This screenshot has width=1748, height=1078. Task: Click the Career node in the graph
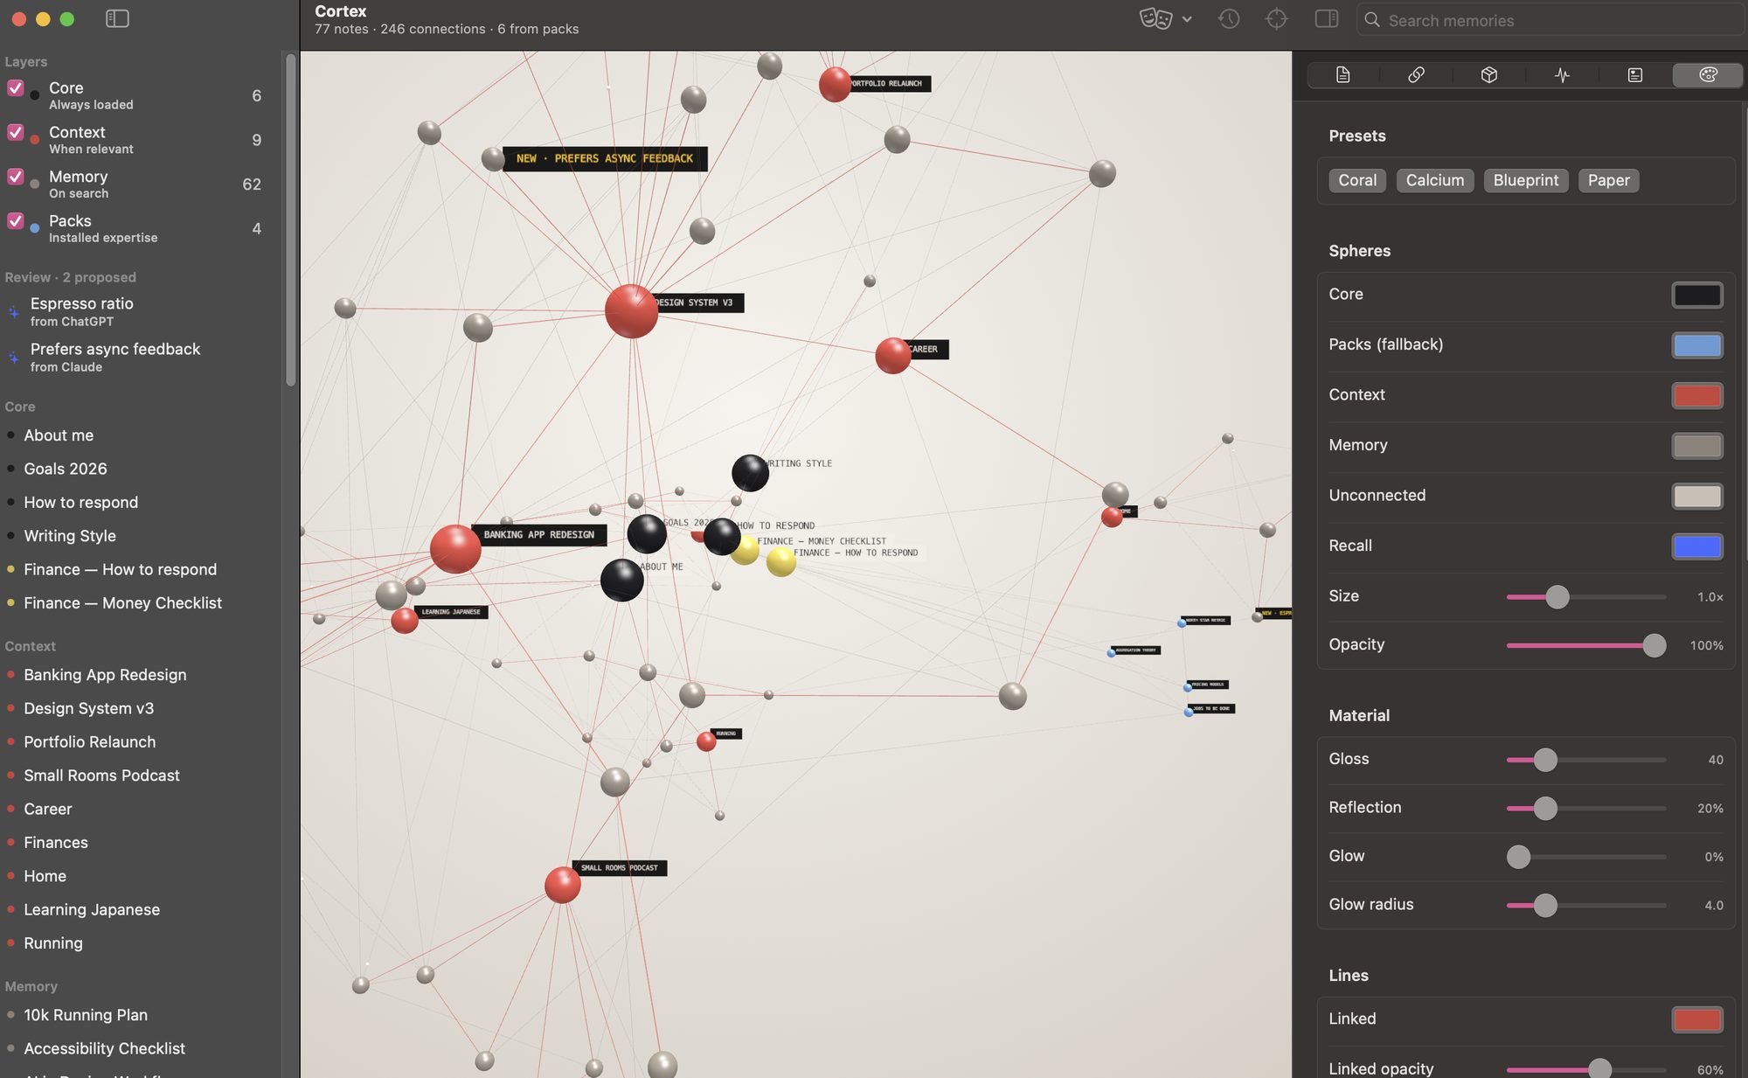coord(893,356)
